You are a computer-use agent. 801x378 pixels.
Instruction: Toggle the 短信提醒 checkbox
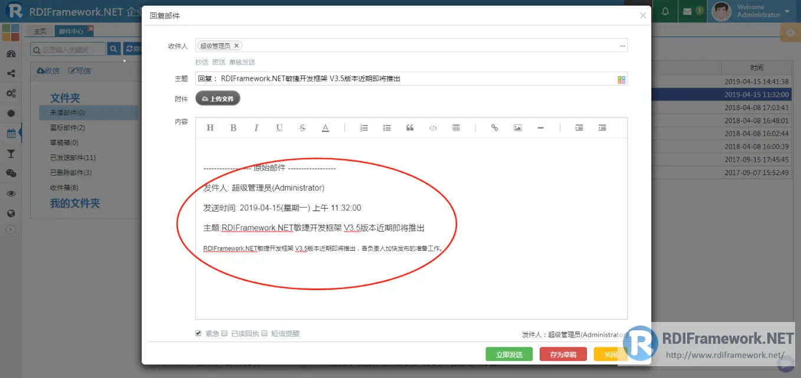pos(264,333)
